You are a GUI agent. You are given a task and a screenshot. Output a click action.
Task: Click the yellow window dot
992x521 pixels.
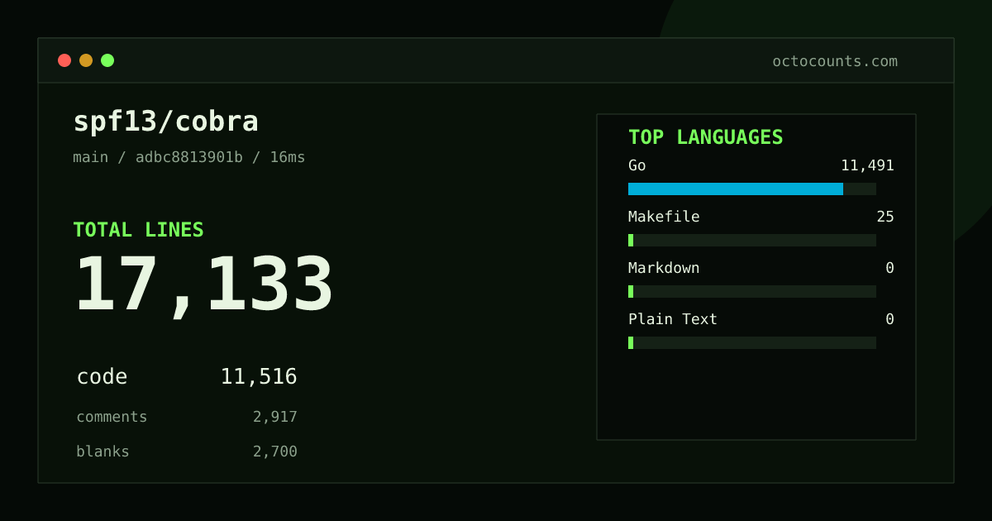click(86, 60)
